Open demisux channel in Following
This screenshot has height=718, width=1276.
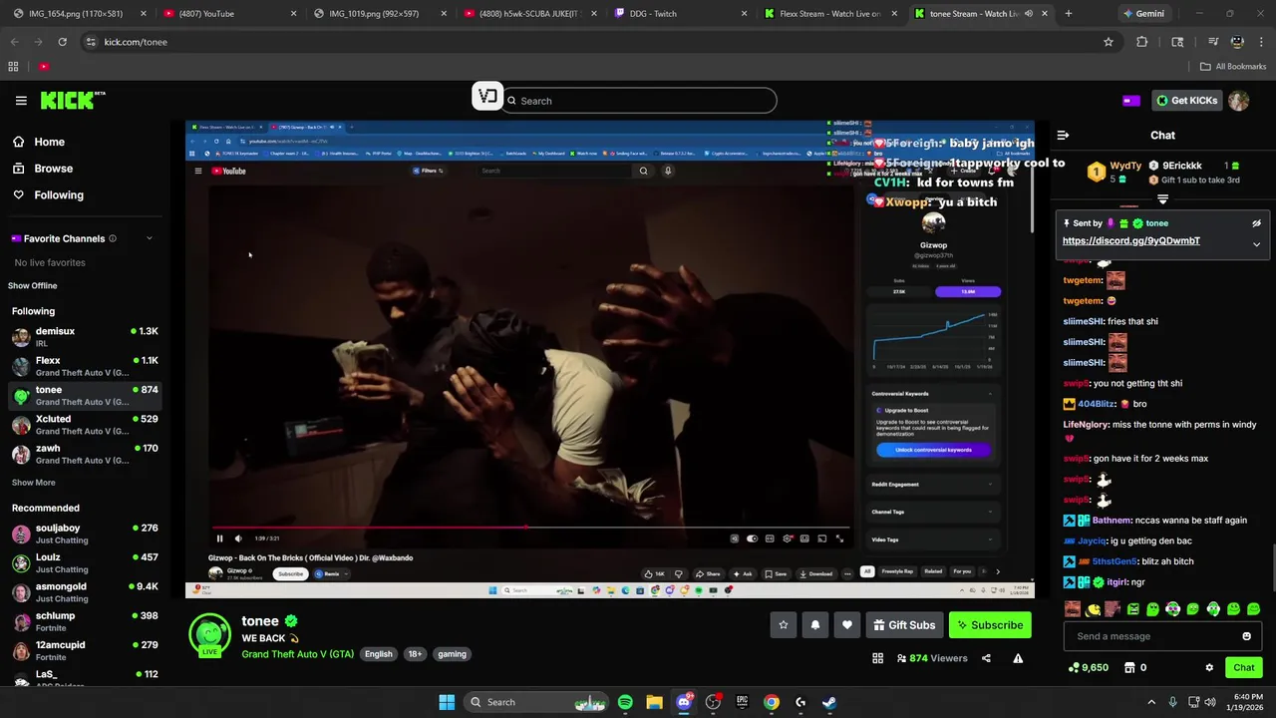85,337
